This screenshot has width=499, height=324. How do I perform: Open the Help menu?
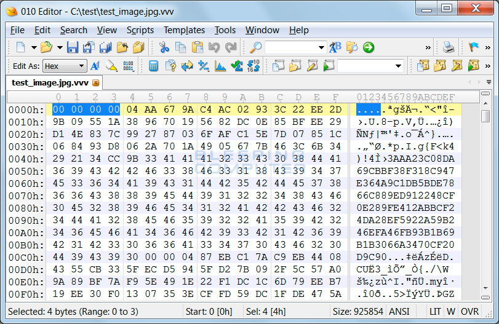(299, 30)
